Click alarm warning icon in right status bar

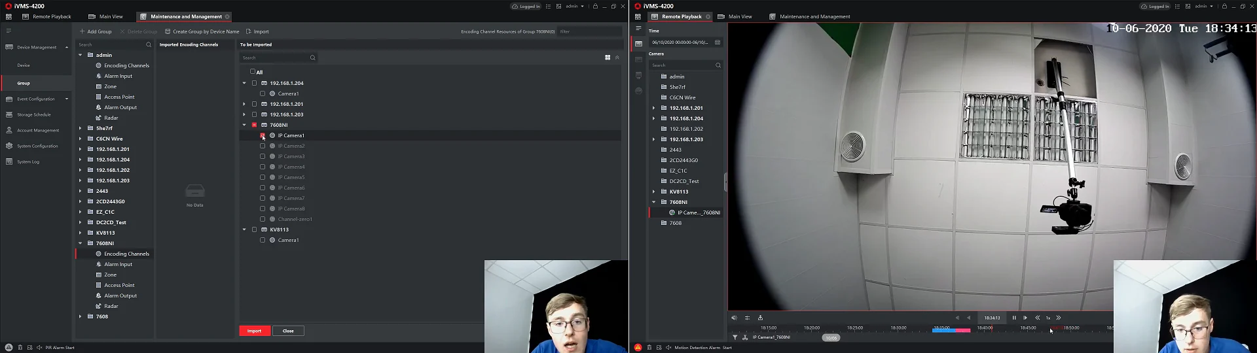point(638,347)
